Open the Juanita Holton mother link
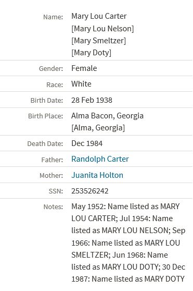This screenshot has width=193, height=291. (97, 175)
